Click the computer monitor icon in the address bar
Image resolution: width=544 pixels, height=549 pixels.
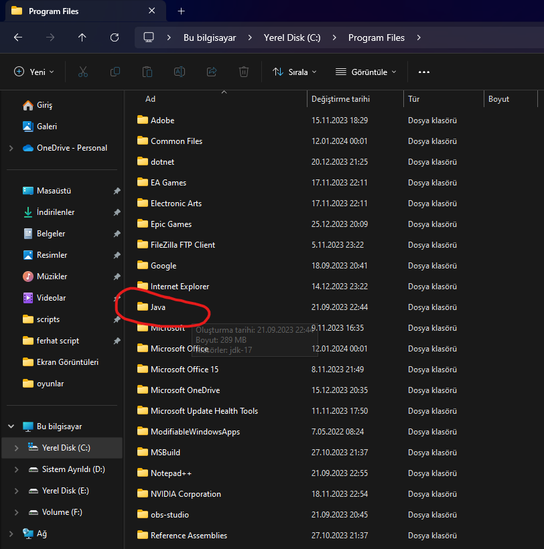point(149,37)
